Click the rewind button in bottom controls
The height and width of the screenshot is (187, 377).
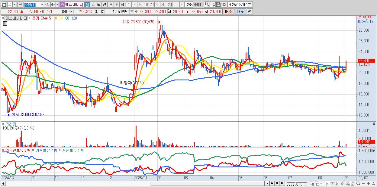(x=272, y=183)
